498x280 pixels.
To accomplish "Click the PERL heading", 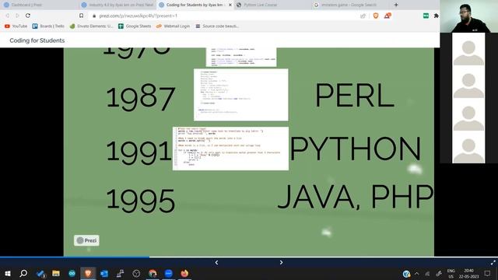I will pos(355,95).
